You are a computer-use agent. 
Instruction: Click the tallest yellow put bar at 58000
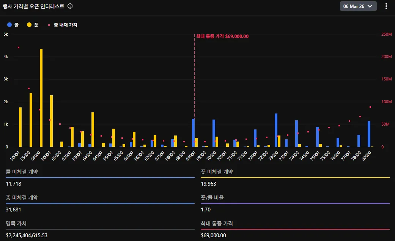41,98
